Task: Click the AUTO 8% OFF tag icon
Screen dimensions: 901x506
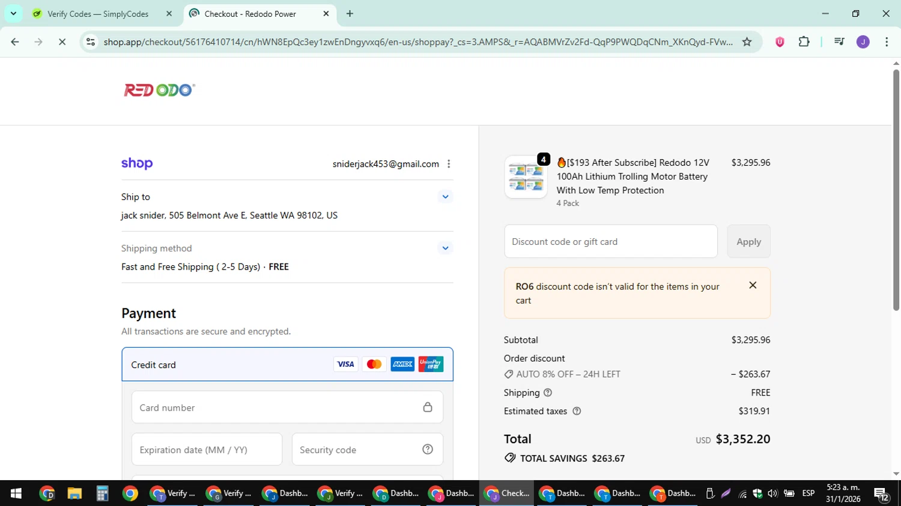Action: coord(509,374)
